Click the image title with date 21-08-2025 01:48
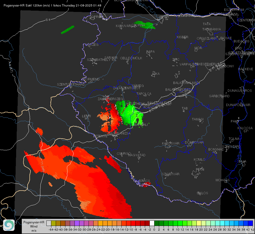 (52, 5)
